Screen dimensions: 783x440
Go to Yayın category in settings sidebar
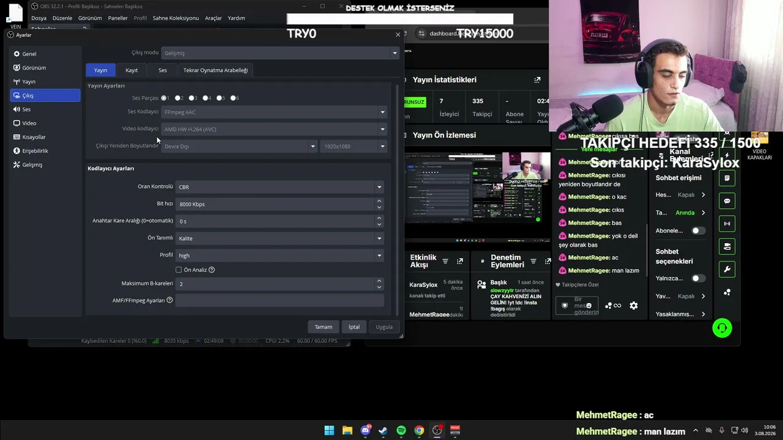[x=45, y=81]
